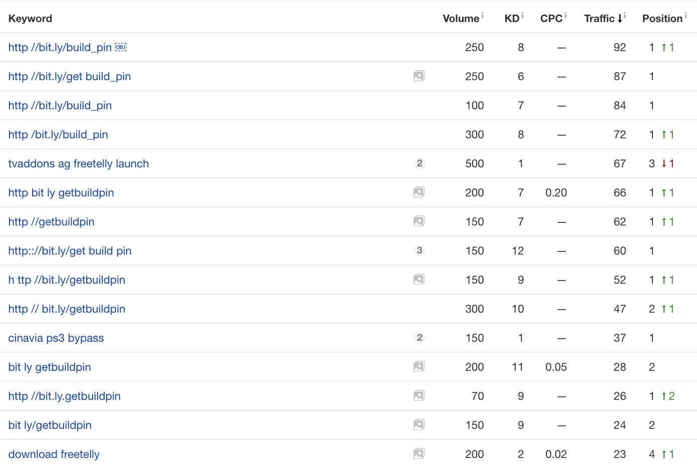Open keyword 'tvaddons ag freetelly launch'
697x468 pixels.
pyautogui.click(x=79, y=163)
